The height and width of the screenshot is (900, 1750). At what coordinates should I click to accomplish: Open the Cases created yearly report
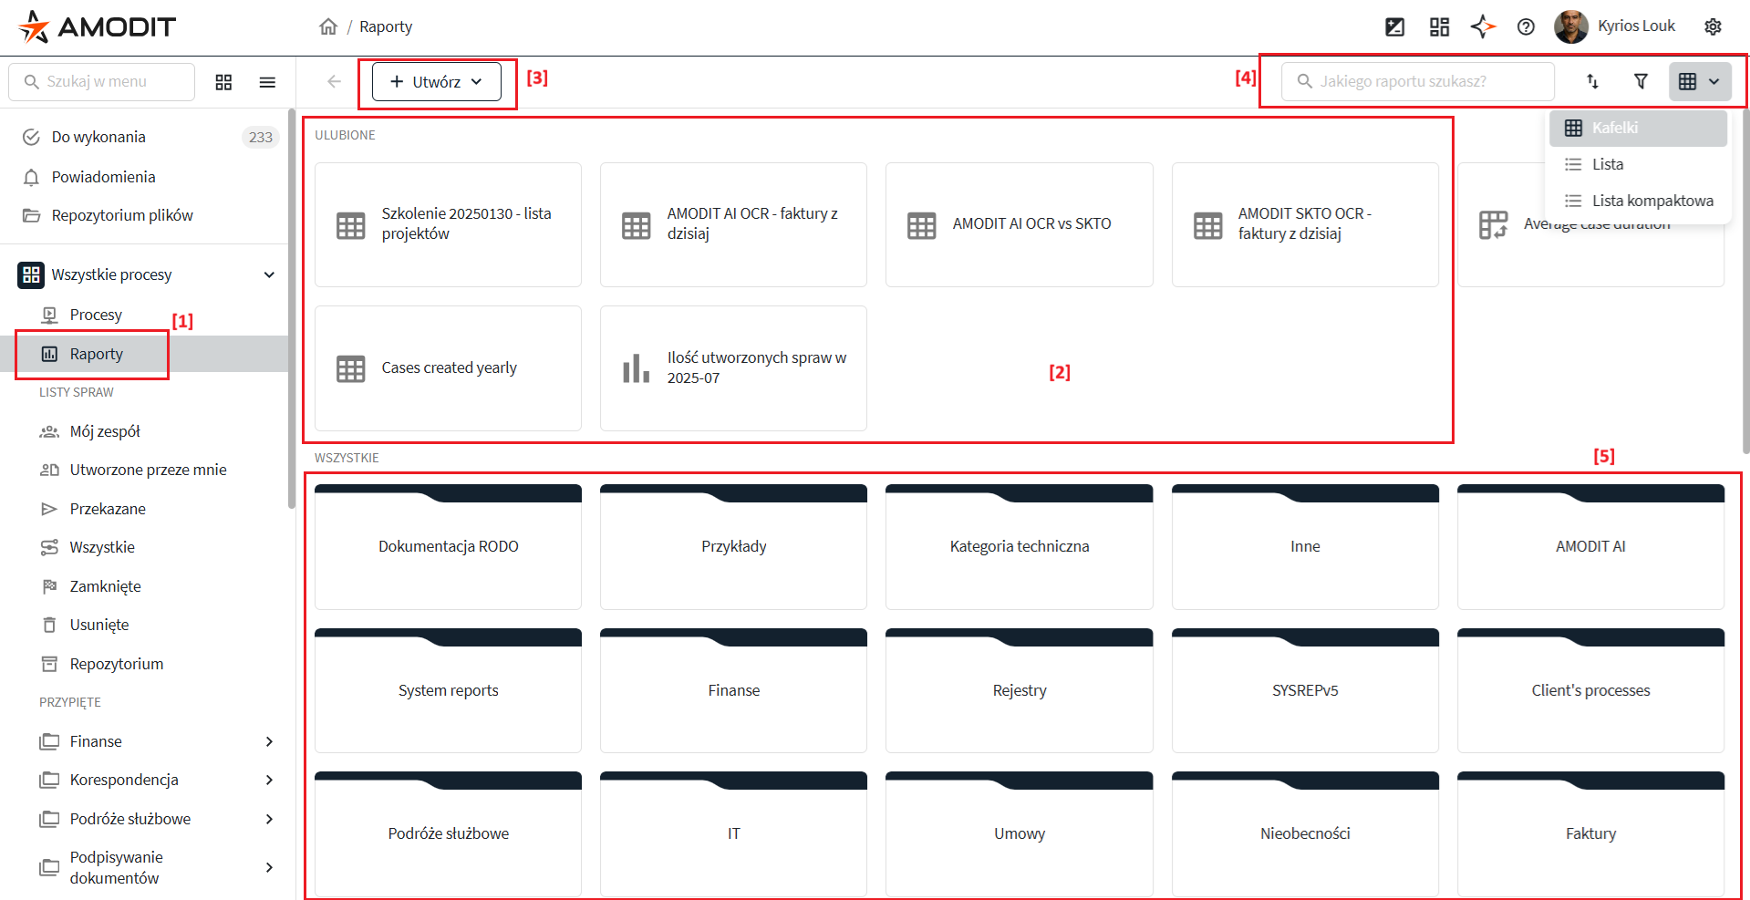tap(448, 367)
